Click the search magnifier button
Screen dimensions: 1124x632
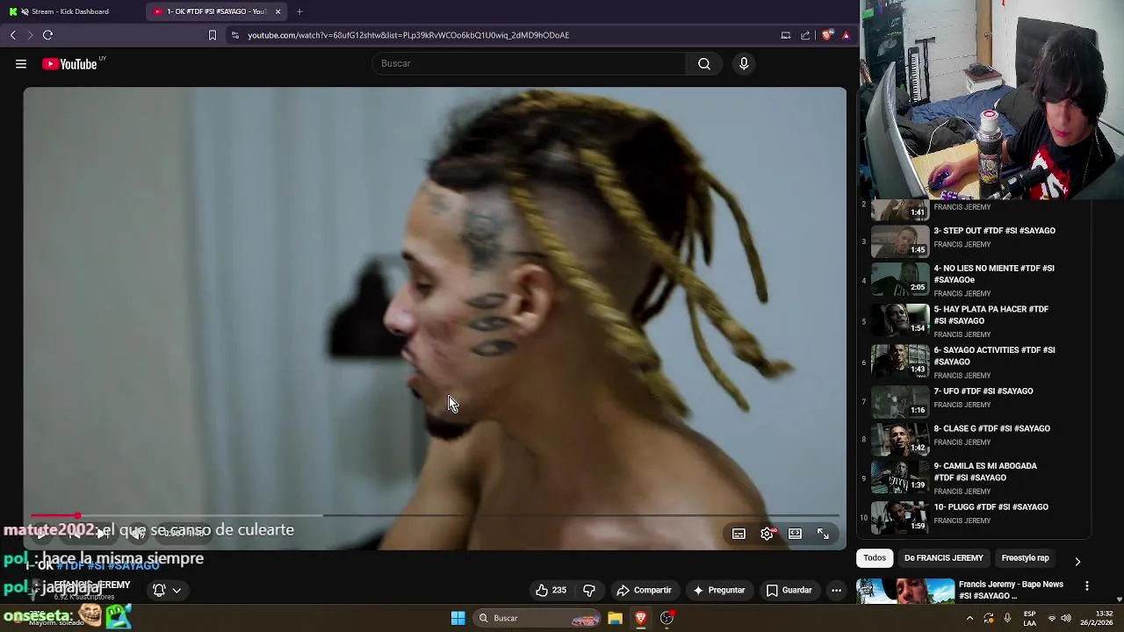click(704, 63)
